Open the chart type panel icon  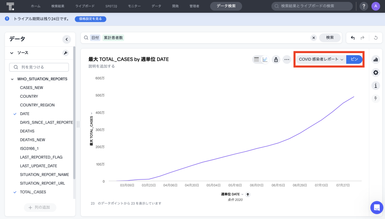click(375, 60)
